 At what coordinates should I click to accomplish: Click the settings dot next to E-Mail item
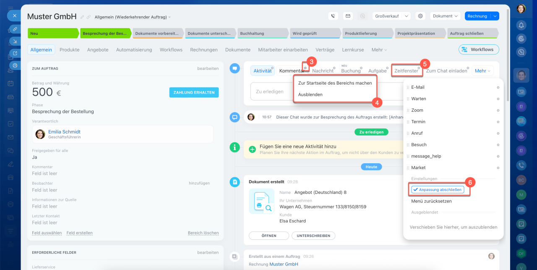(x=498, y=87)
